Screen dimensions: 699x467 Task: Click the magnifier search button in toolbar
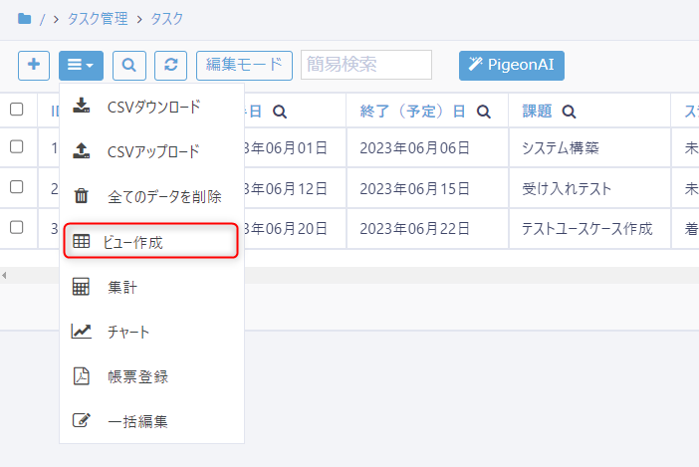(128, 65)
